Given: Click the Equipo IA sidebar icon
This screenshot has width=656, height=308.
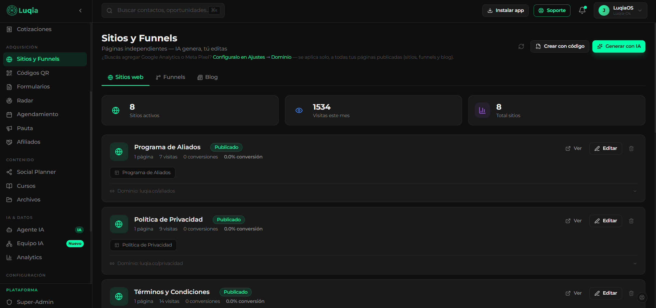Looking at the screenshot, I should (x=9, y=243).
